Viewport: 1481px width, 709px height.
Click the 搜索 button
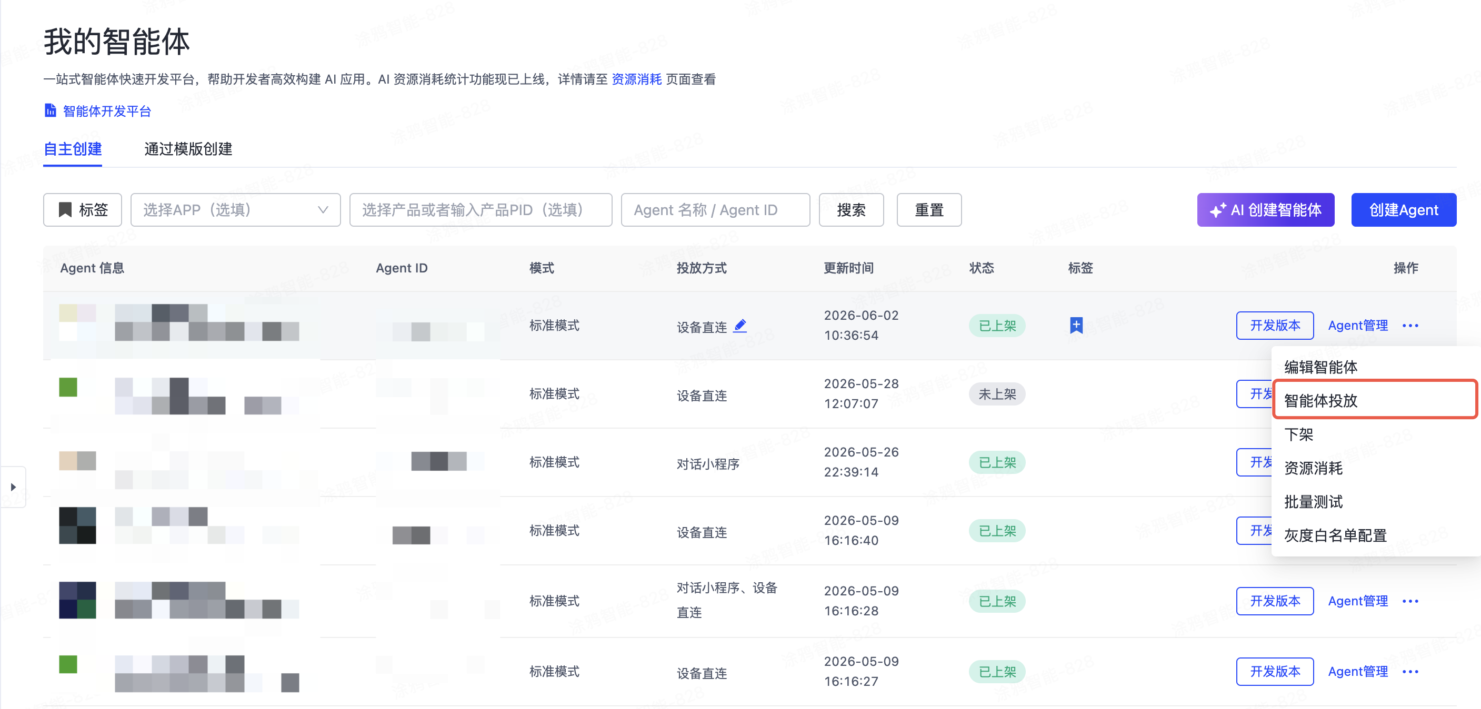(851, 210)
